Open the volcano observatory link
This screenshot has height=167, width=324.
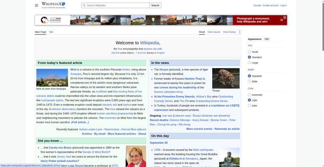64,109
